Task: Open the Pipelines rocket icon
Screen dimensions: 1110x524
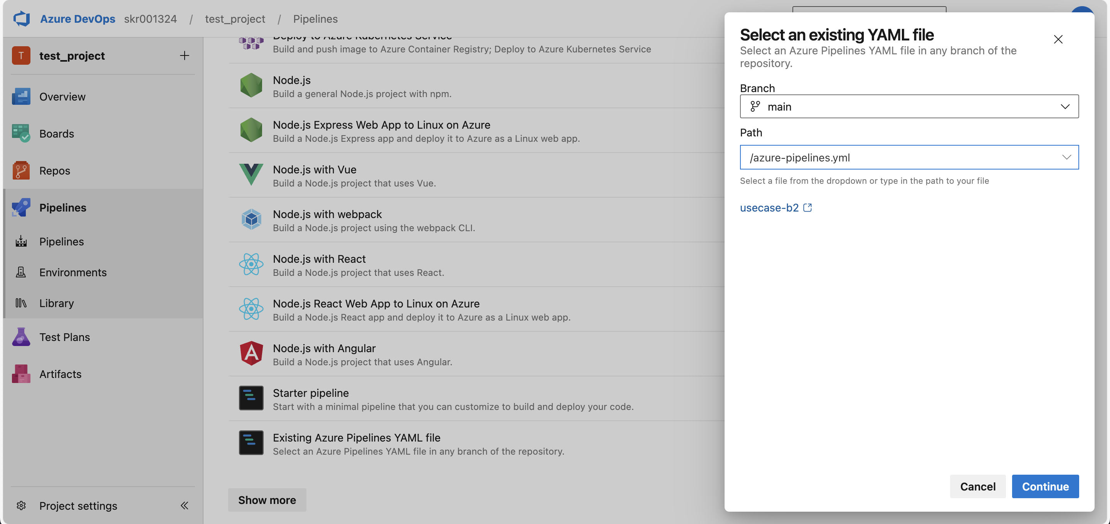Action: 21,207
